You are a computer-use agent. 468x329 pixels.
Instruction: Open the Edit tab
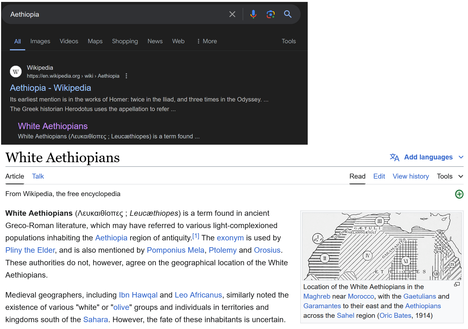(x=379, y=176)
